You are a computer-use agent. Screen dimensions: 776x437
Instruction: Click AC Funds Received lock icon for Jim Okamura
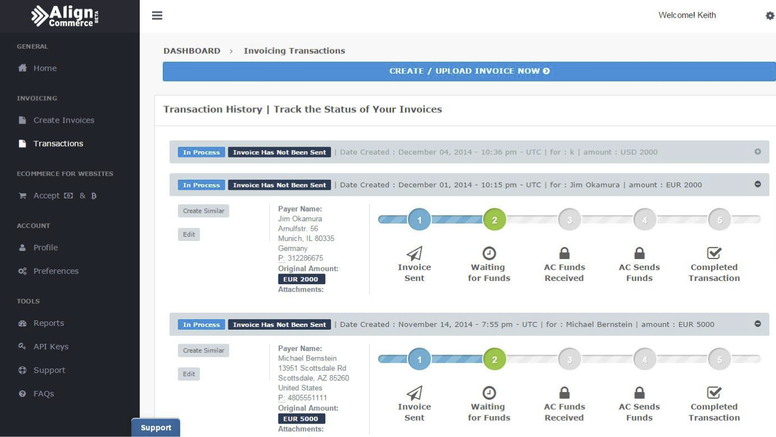[564, 253]
